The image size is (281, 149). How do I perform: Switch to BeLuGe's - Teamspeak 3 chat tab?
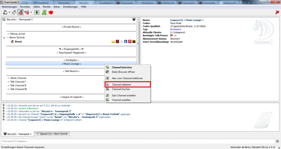pos(17,134)
